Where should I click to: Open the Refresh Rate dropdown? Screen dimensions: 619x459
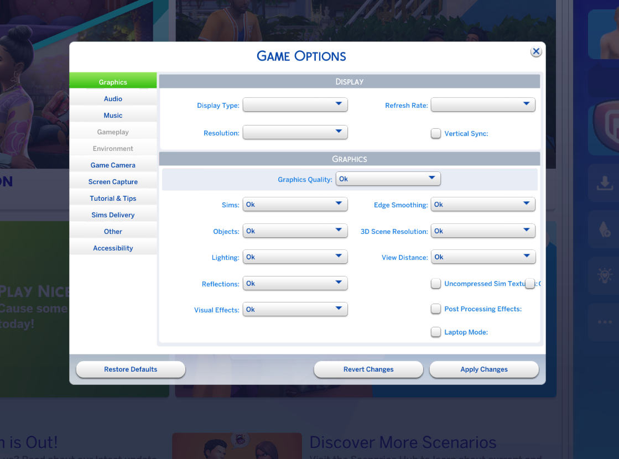pyautogui.click(x=482, y=105)
